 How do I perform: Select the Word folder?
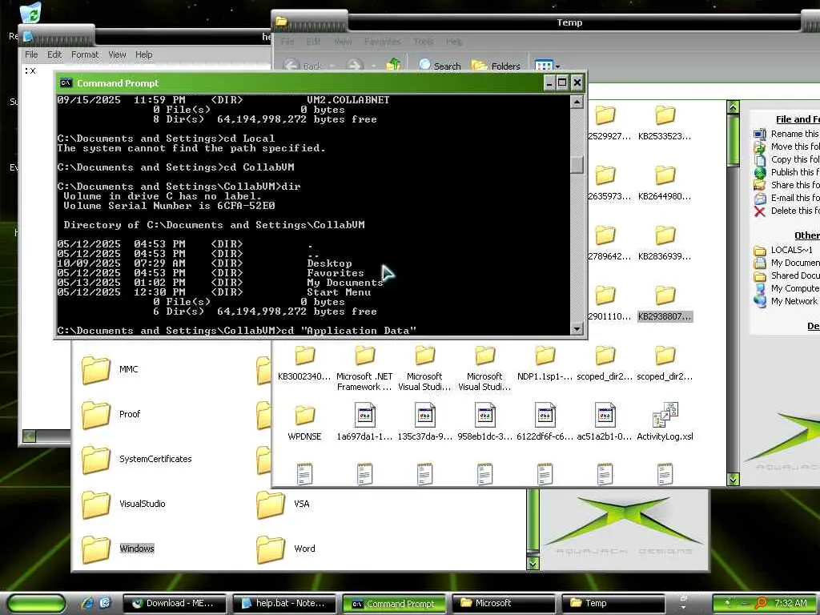(x=286, y=548)
